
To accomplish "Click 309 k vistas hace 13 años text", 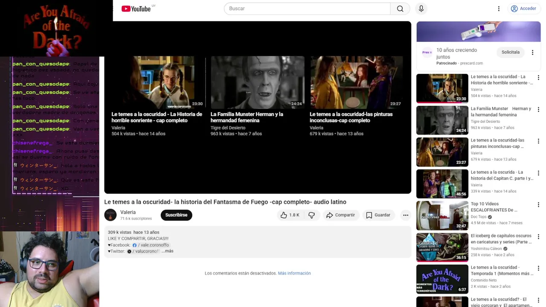I will click(x=134, y=232).
